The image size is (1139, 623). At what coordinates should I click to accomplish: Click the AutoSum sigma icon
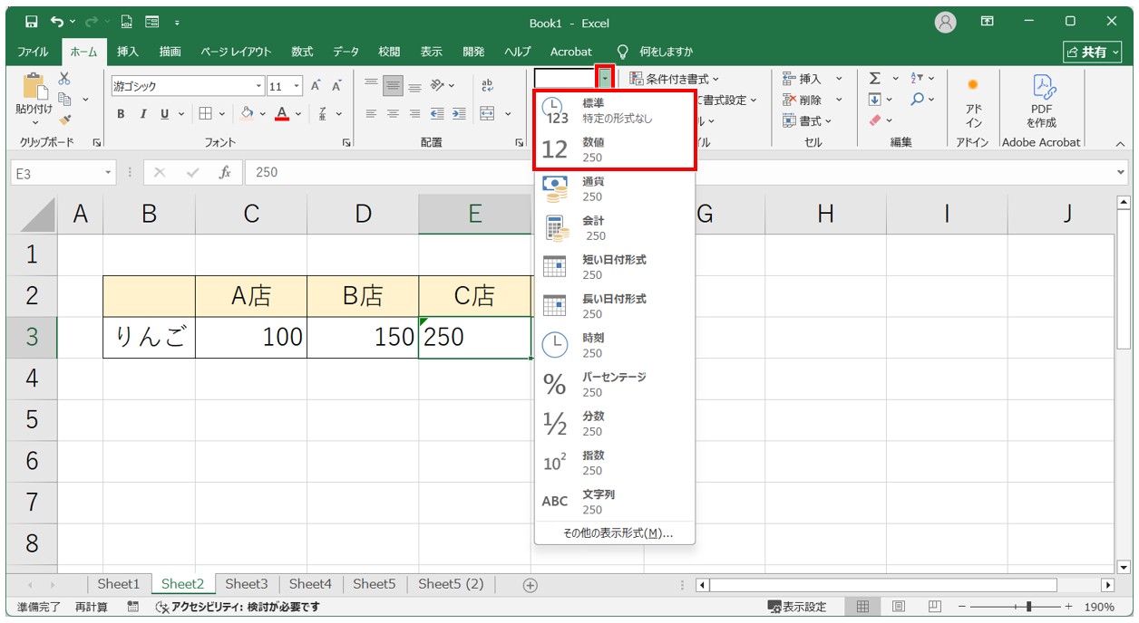click(x=875, y=79)
